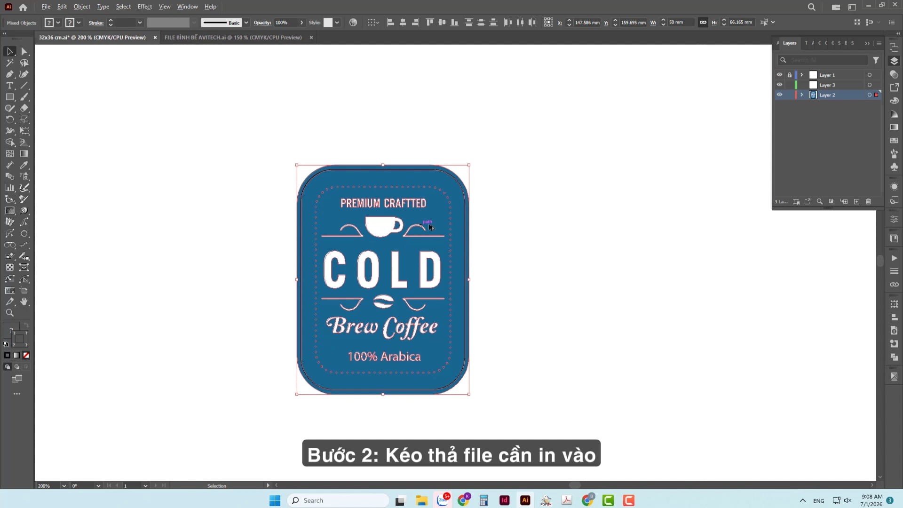Choose the Rotate tool
Image resolution: width=903 pixels, height=508 pixels.
9,119
